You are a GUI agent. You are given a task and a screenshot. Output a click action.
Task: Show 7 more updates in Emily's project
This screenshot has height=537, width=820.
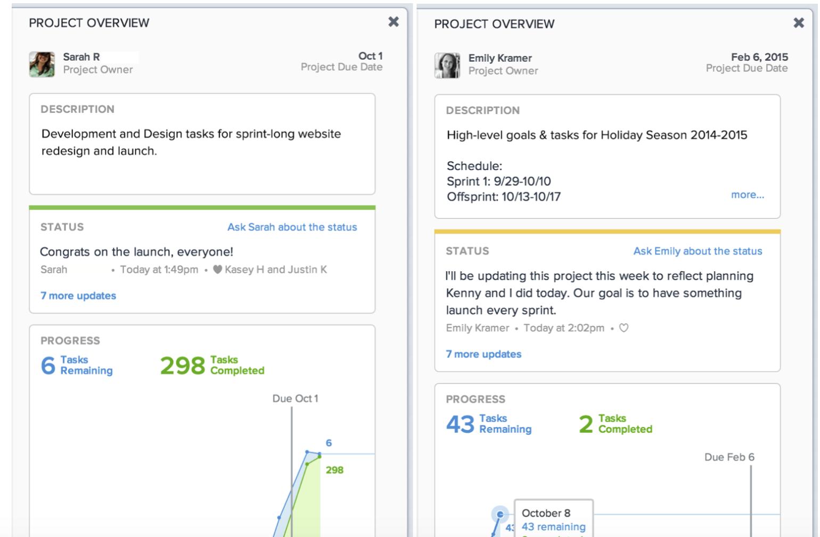483,354
